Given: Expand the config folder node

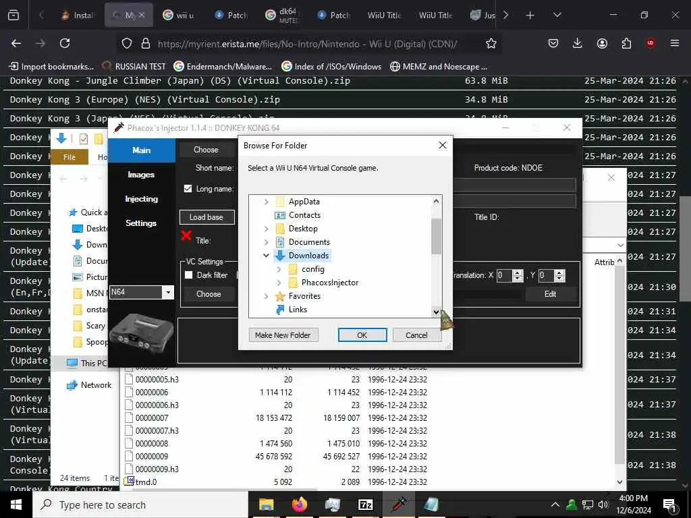Looking at the screenshot, I should click(x=279, y=269).
